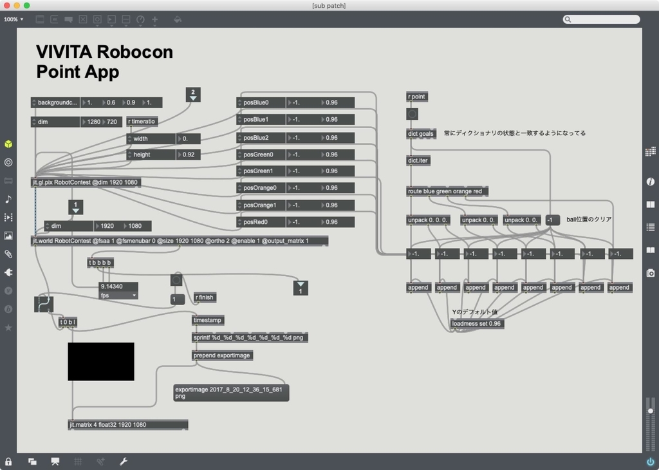The width and height of the screenshot is (659, 470).
Task: Open the calendar grid icon in right sidebar
Action: pos(650,151)
